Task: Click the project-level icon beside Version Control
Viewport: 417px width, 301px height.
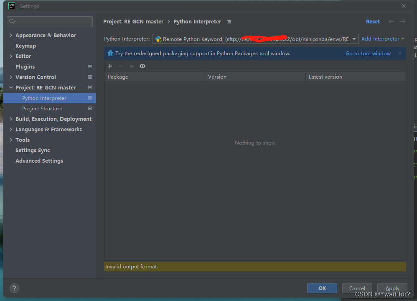Action: coord(90,77)
